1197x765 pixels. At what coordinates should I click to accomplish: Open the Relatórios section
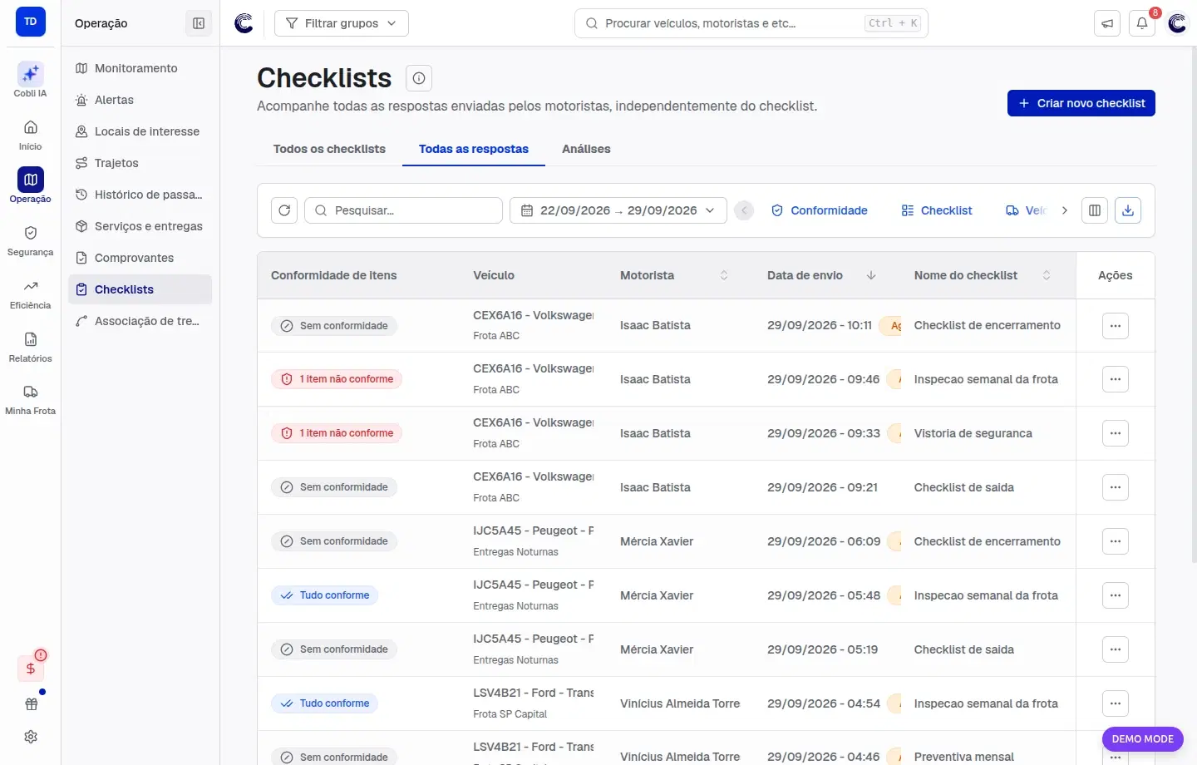click(31, 347)
